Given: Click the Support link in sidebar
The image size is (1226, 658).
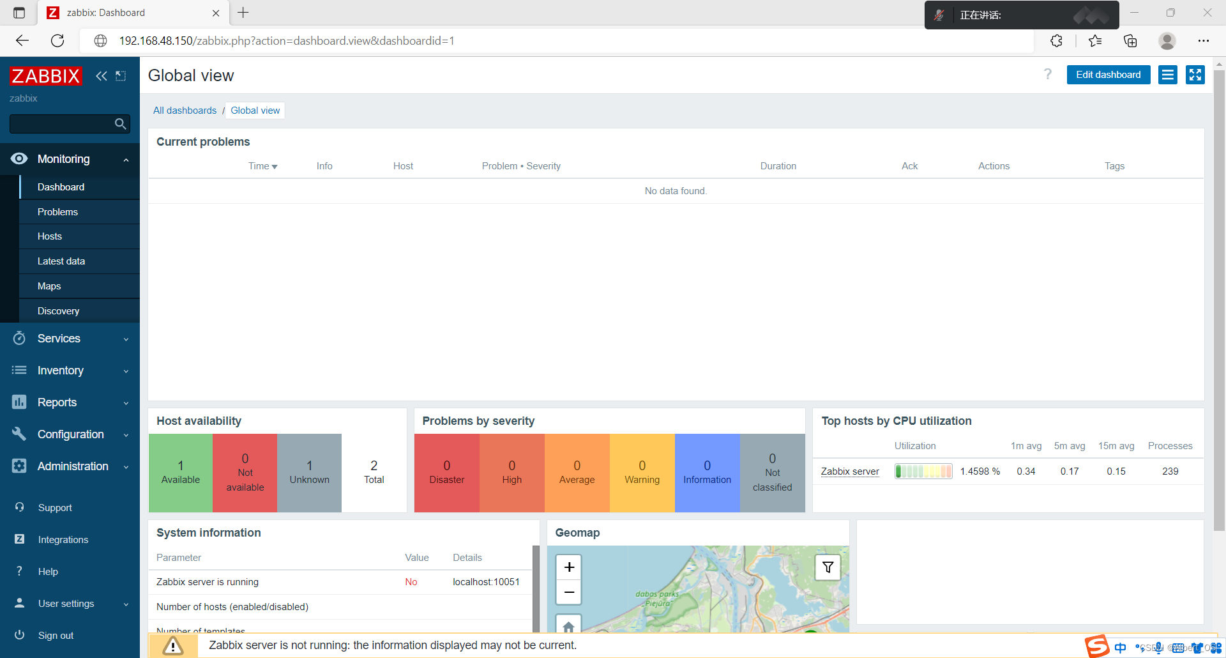Looking at the screenshot, I should (x=55, y=508).
